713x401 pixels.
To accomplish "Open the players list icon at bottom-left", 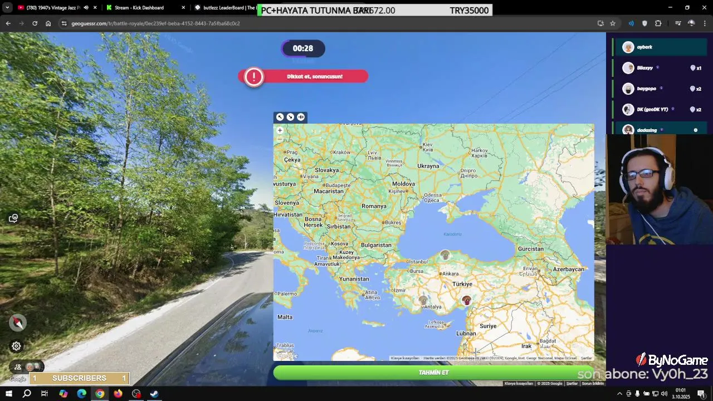I will pos(18,366).
